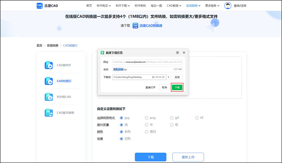Click 首页 in the breadcrumb
This screenshot has width=282, height=163.
(x=39, y=46)
